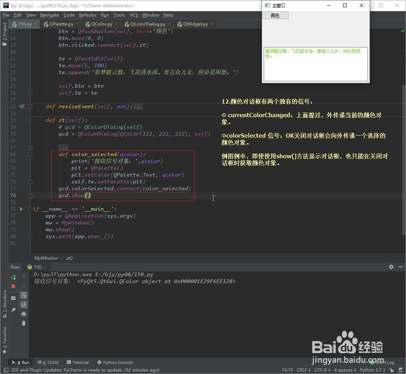
Task: Collapse the color_selected function fold marker
Action: click(x=30, y=154)
